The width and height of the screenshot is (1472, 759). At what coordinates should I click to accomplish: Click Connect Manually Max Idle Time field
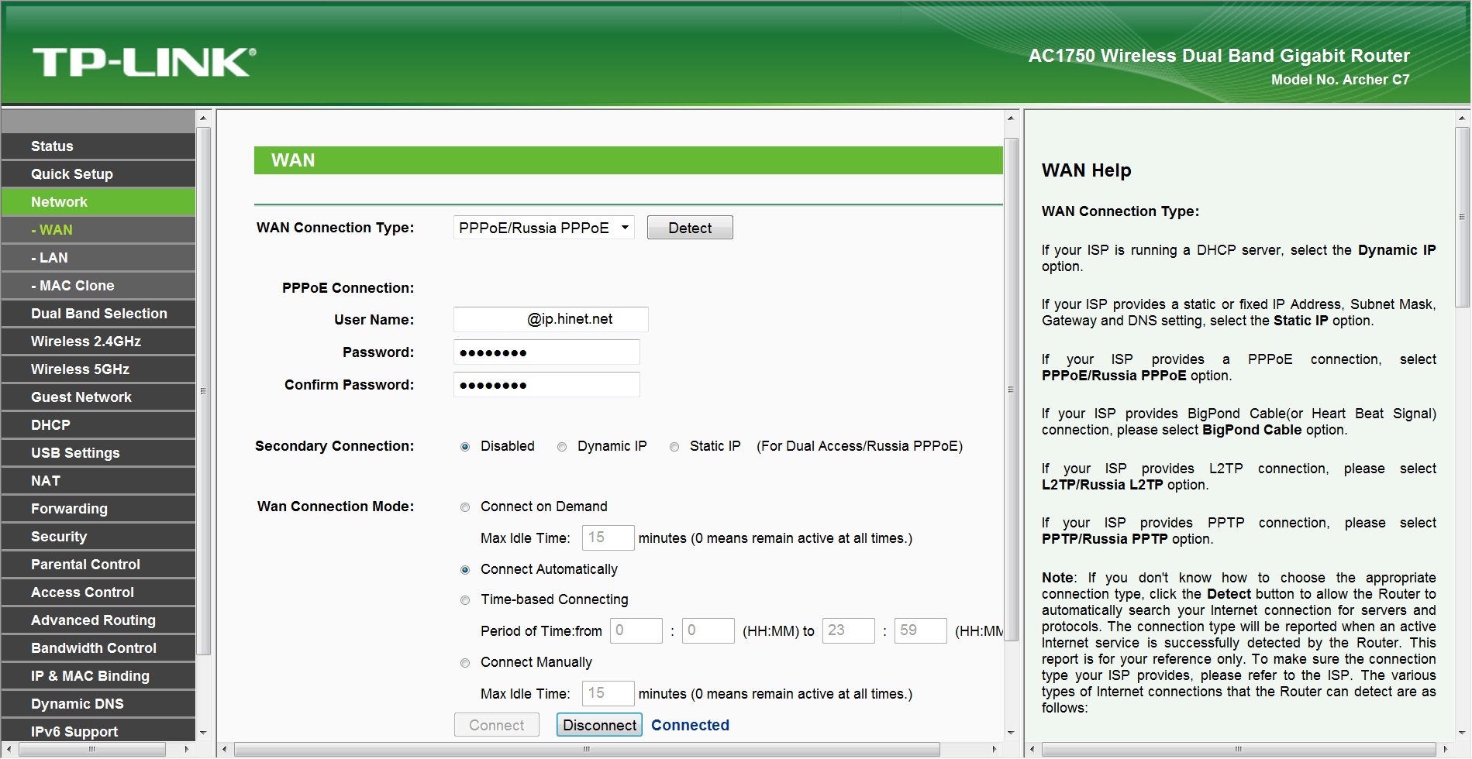[x=608, y=693]
